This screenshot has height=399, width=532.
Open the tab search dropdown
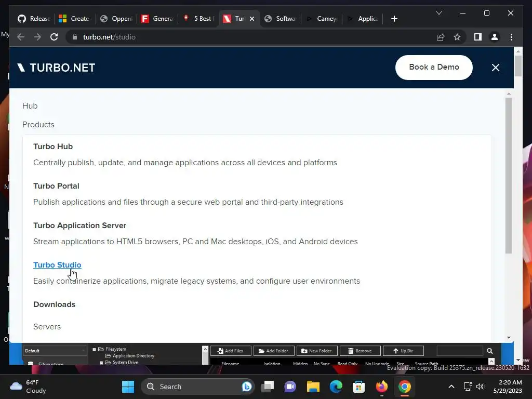(438, 13)
